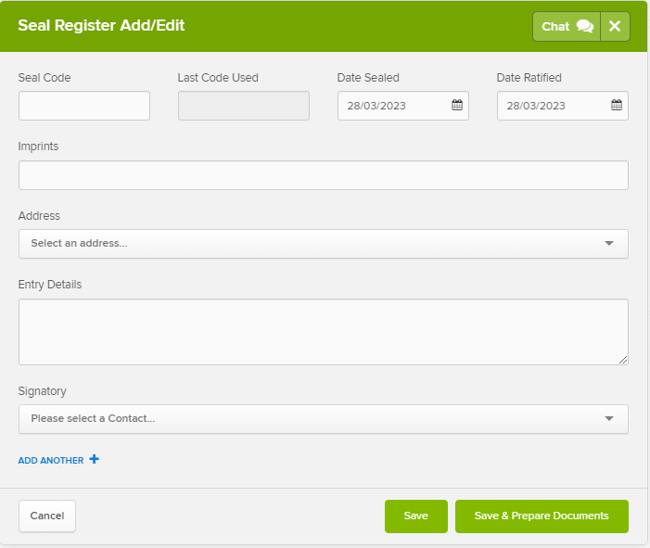This screenshot has height=548, width=650.
Task: Open calendar picker for Date Ratified
Action: 617,106
